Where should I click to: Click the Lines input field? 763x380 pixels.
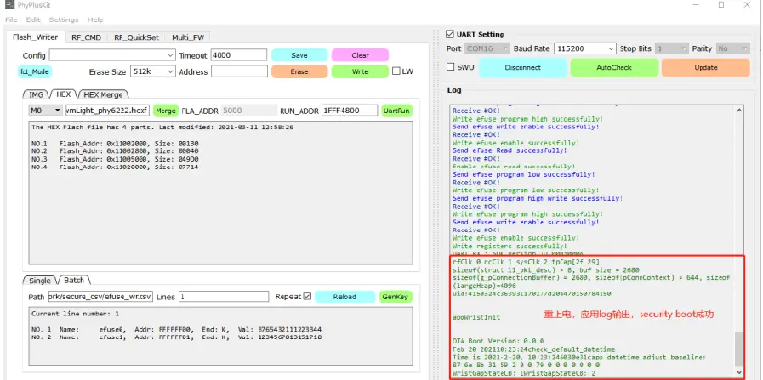pos(224,297)
